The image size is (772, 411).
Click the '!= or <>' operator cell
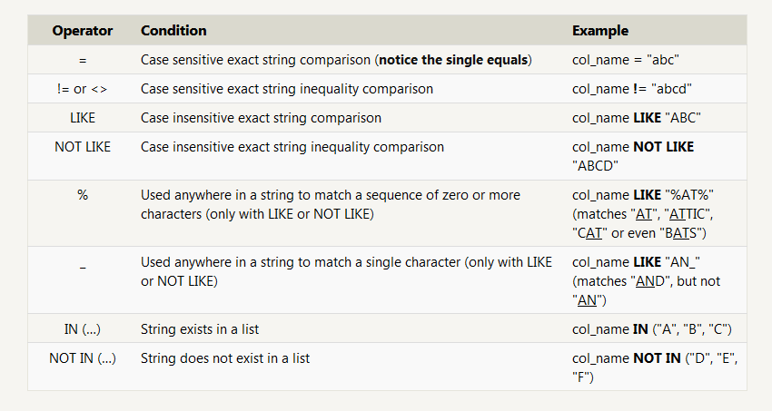(x=83, y=89)
